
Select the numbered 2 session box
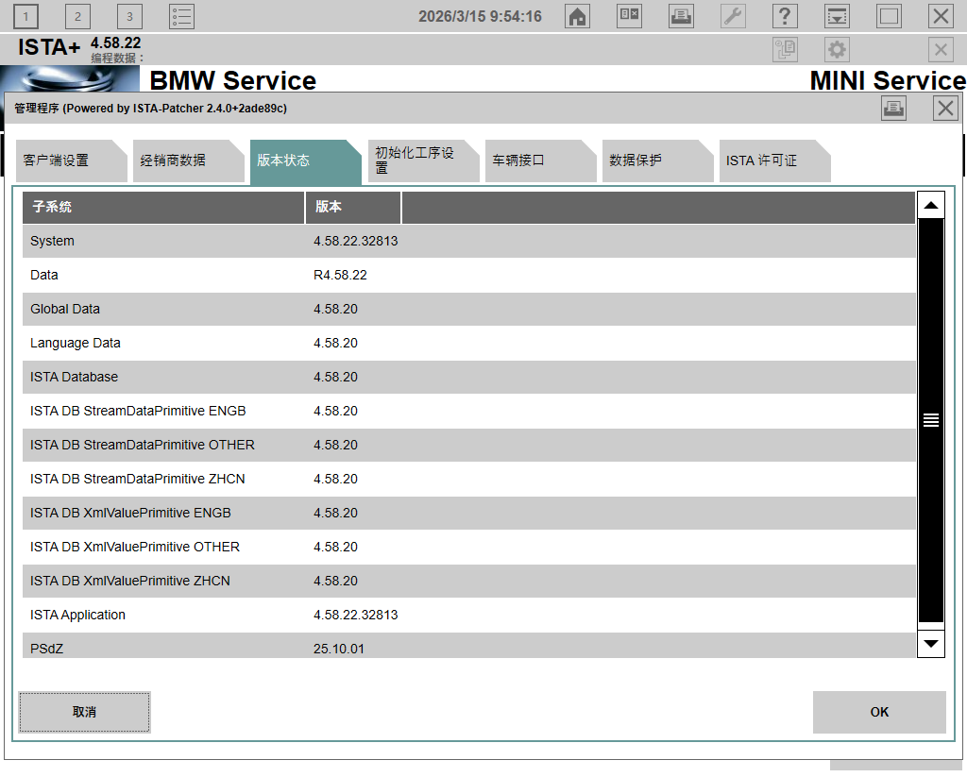[77, 16]
